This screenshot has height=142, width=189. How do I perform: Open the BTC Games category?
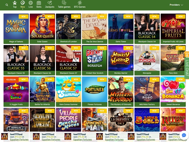coord(80,4)
